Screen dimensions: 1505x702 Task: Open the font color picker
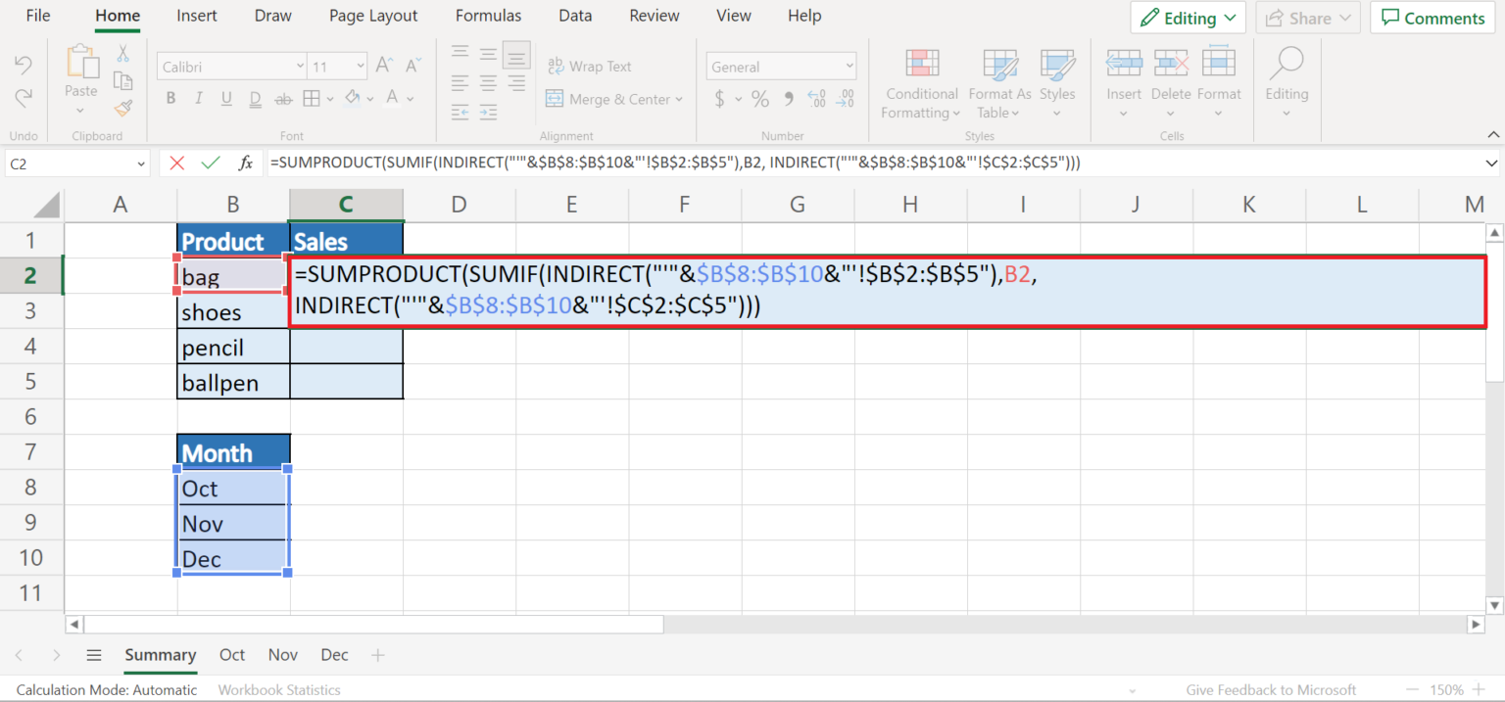click(x=407, y=98)
